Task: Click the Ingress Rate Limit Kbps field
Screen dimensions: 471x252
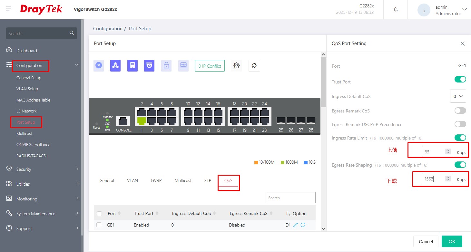Action: coord(433,152)
